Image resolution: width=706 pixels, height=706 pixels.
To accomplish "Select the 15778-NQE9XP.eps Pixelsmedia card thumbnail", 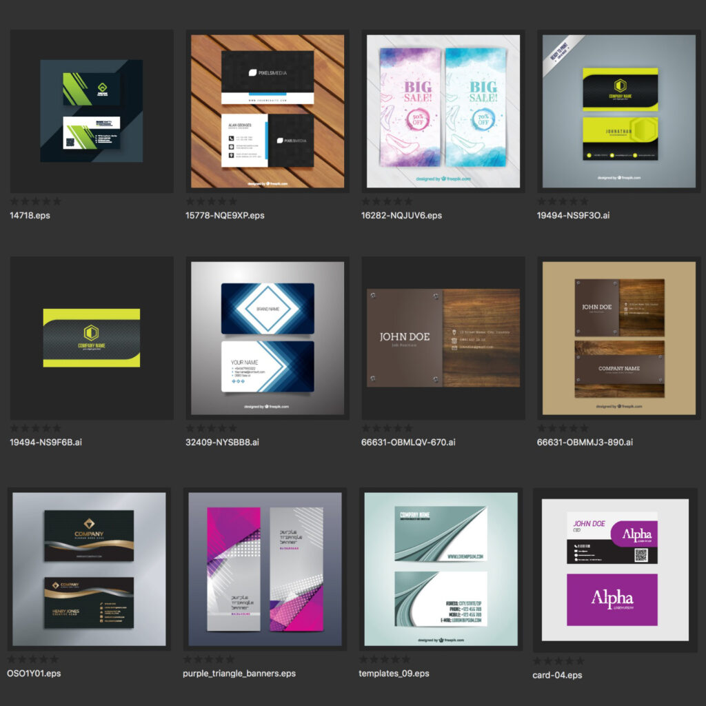I will coord(268,111).
